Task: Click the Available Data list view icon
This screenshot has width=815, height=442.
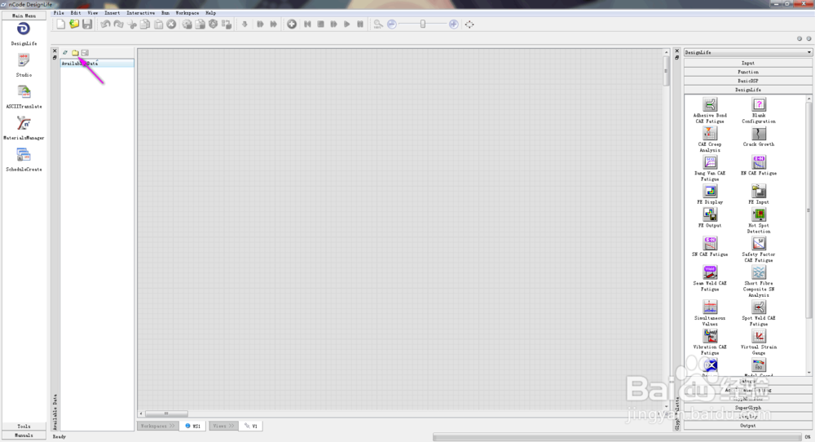Action: click(x=85, y=52)
